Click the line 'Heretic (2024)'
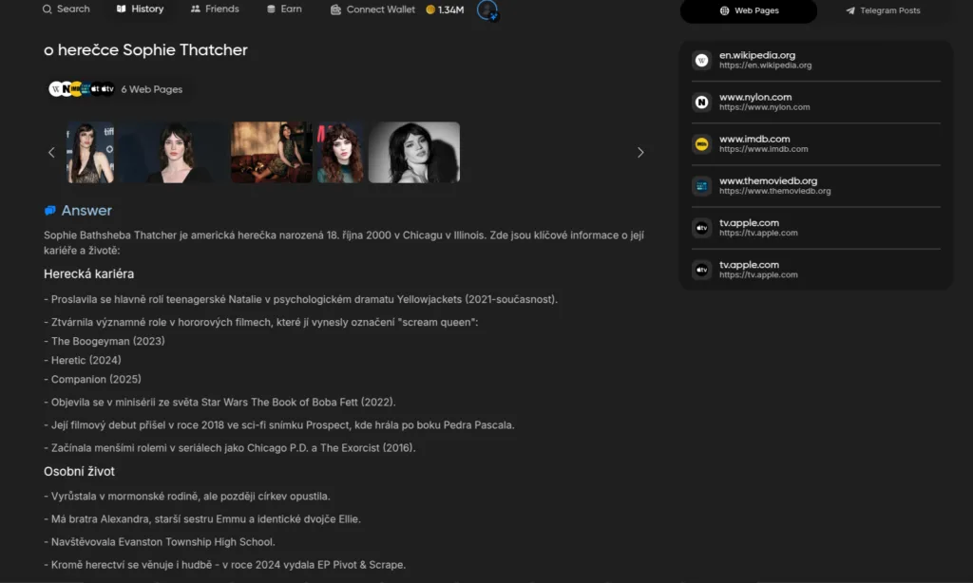The width and height of the screenshot is (973, 583). coord(83,361)
